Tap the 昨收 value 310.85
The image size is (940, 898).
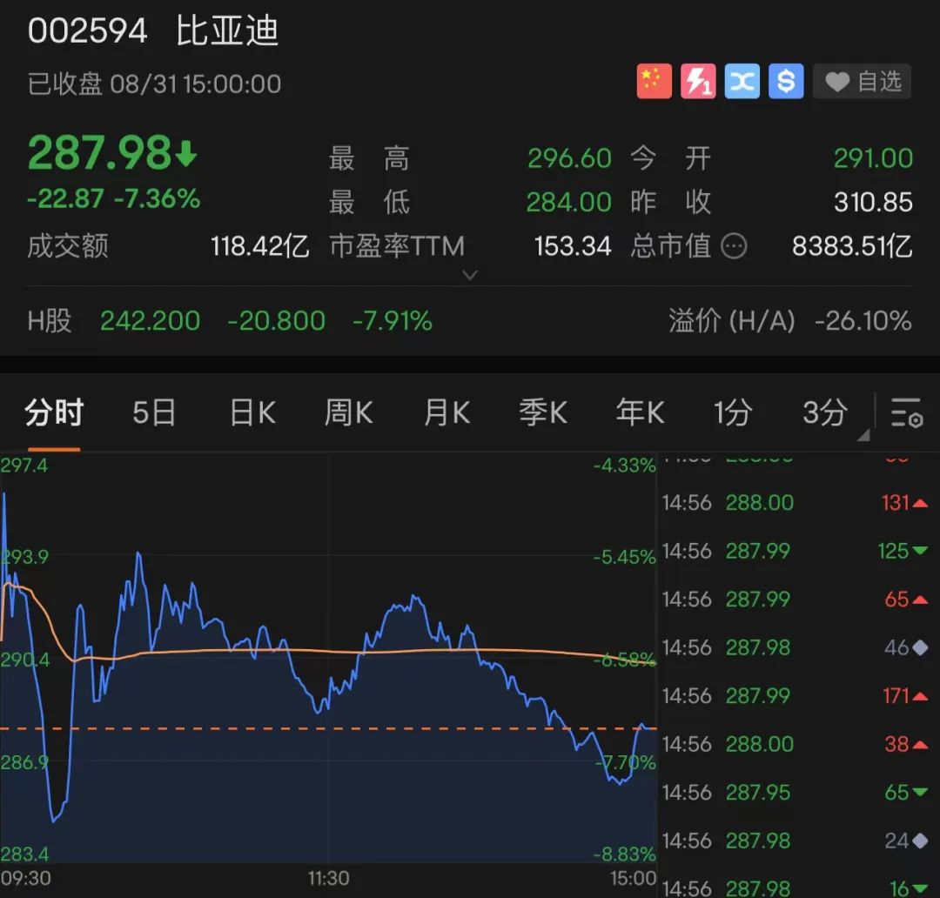coord(874,202)
